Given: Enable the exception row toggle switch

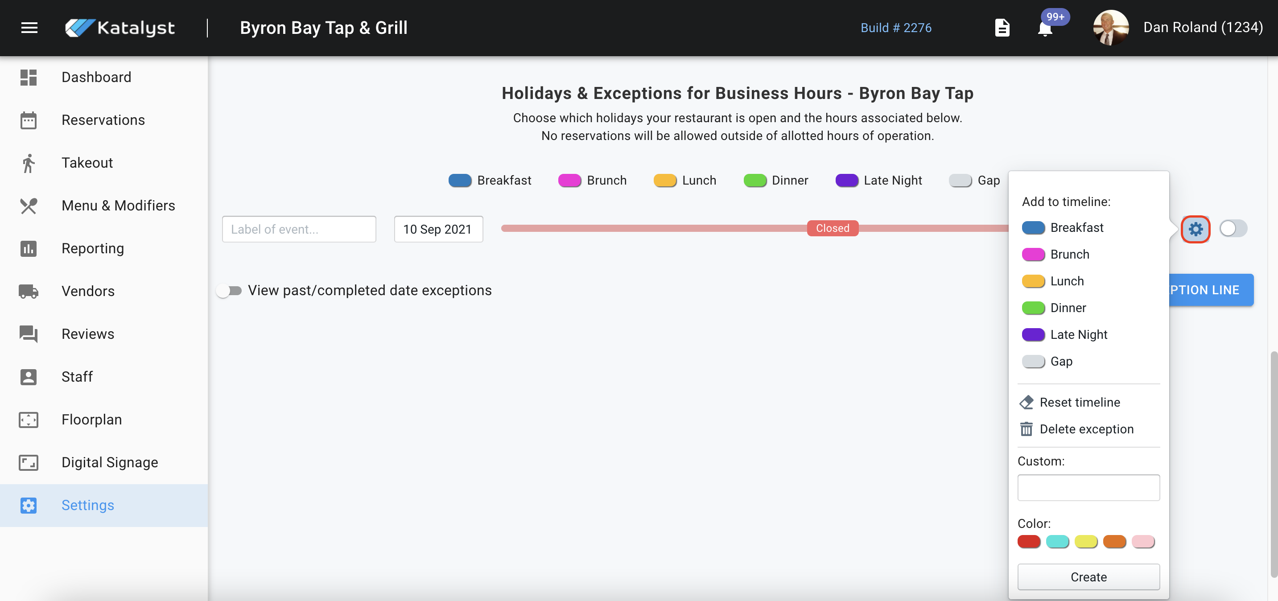Looking at the screenshot, I should pos(1233,229).
